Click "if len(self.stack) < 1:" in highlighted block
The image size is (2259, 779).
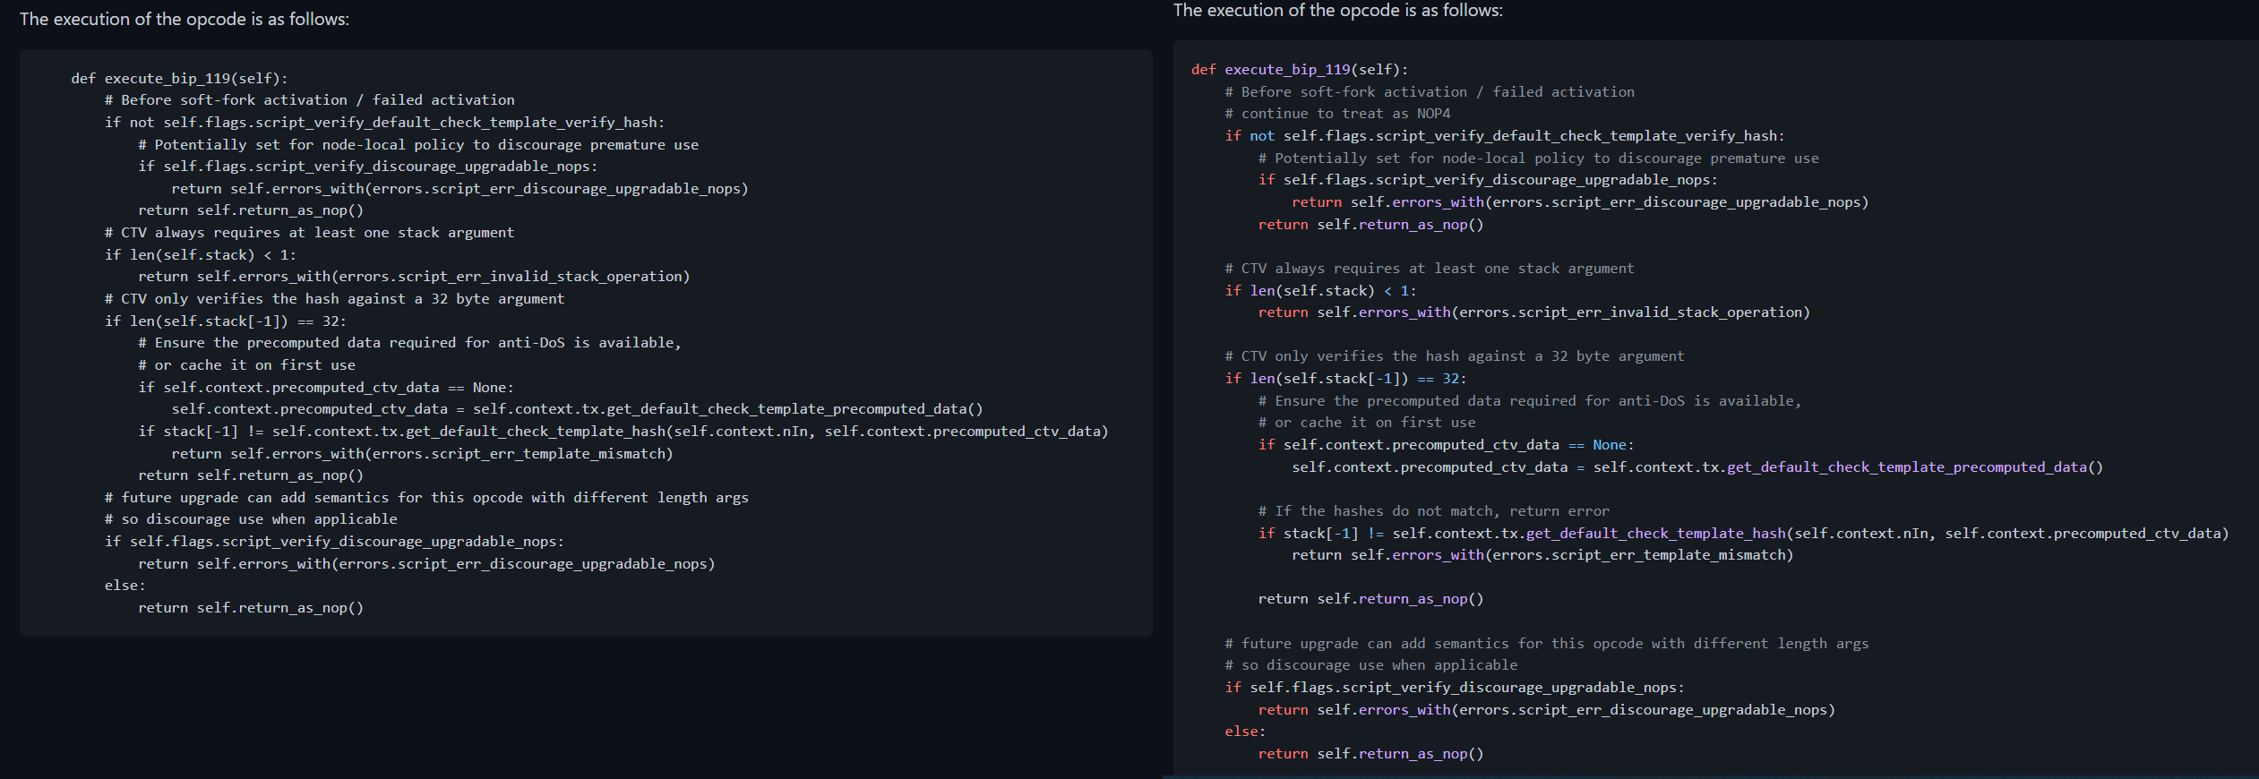(x=1320, y=291)
